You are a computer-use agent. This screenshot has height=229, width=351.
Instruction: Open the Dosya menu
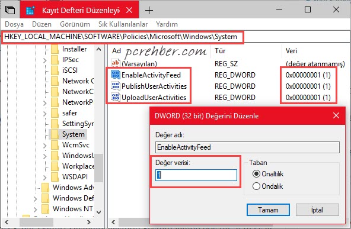click(x=14, y=24)
